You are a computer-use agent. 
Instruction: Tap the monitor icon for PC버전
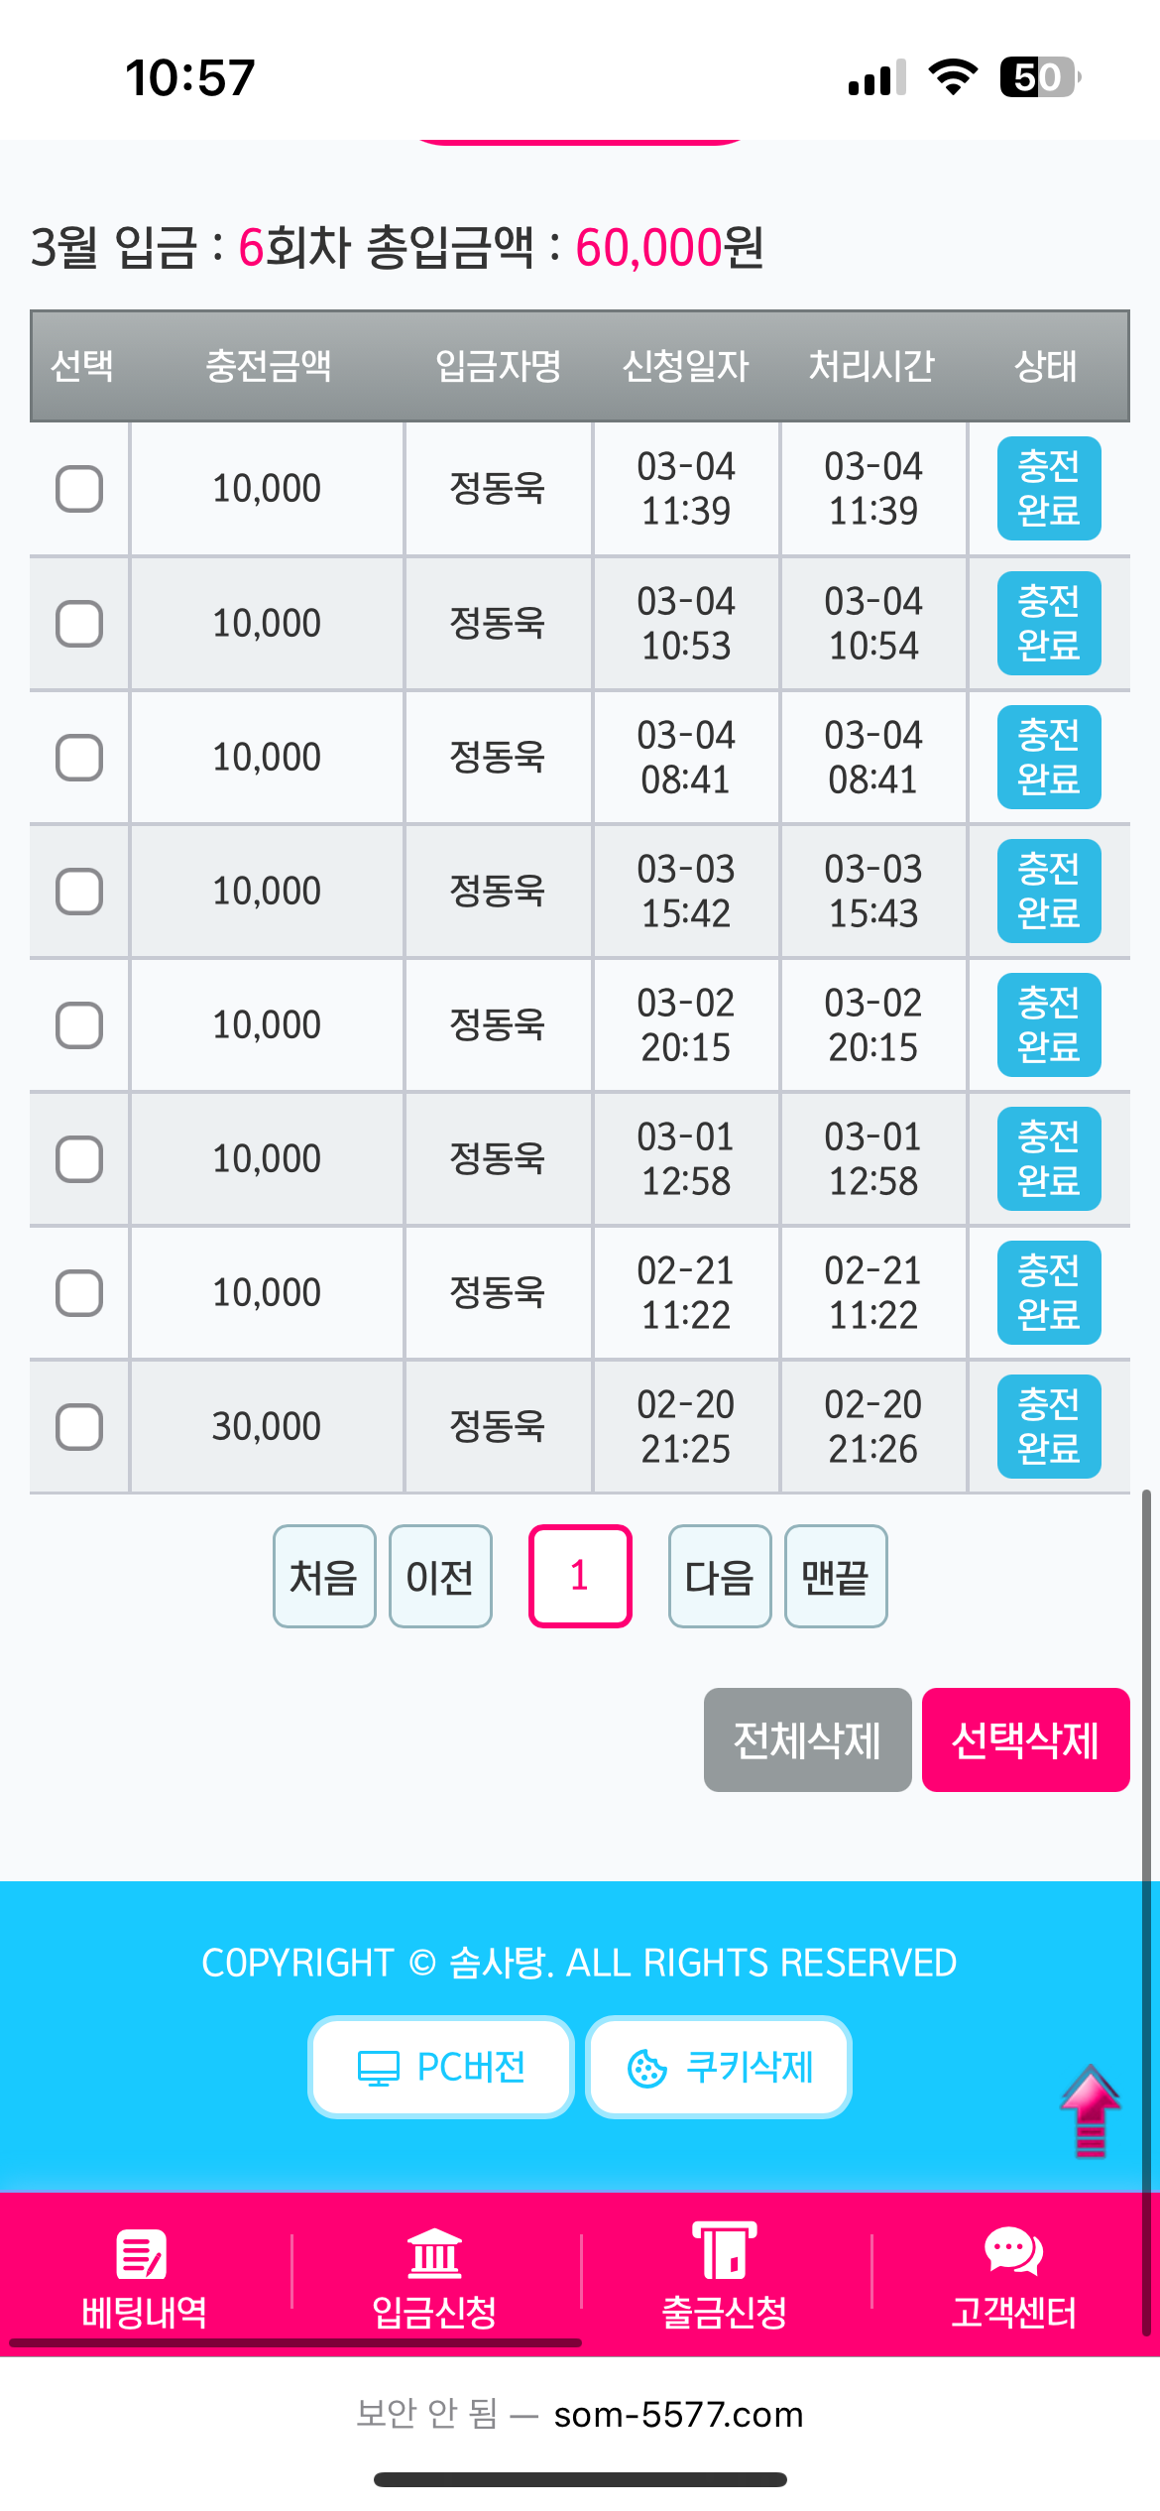pos(378,2069)
